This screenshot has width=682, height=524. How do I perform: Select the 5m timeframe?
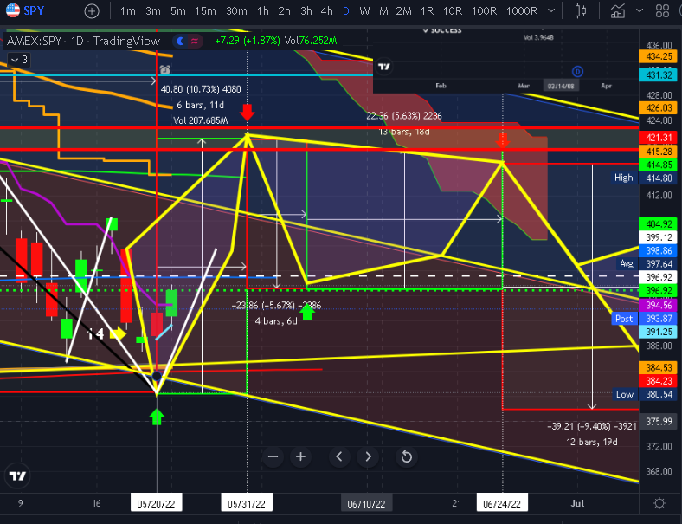point(178,11)
